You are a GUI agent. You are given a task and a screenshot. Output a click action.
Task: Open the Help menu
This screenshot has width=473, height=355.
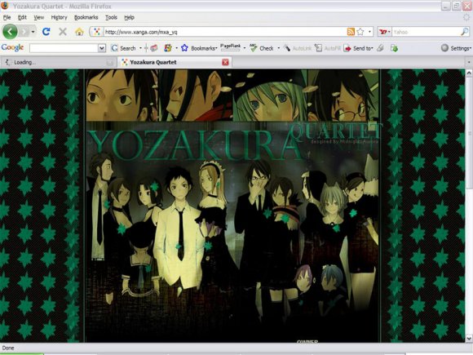pos(129,17)
